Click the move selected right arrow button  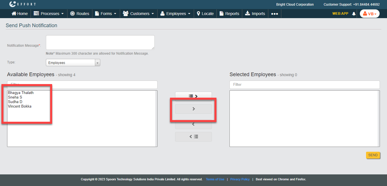click(x=193, y=109)
